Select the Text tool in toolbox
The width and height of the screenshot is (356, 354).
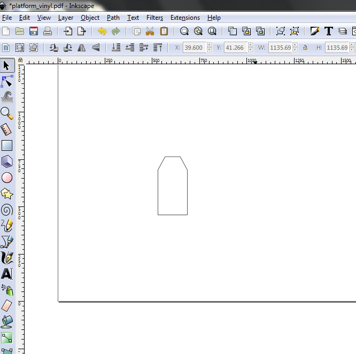[7, 274]
